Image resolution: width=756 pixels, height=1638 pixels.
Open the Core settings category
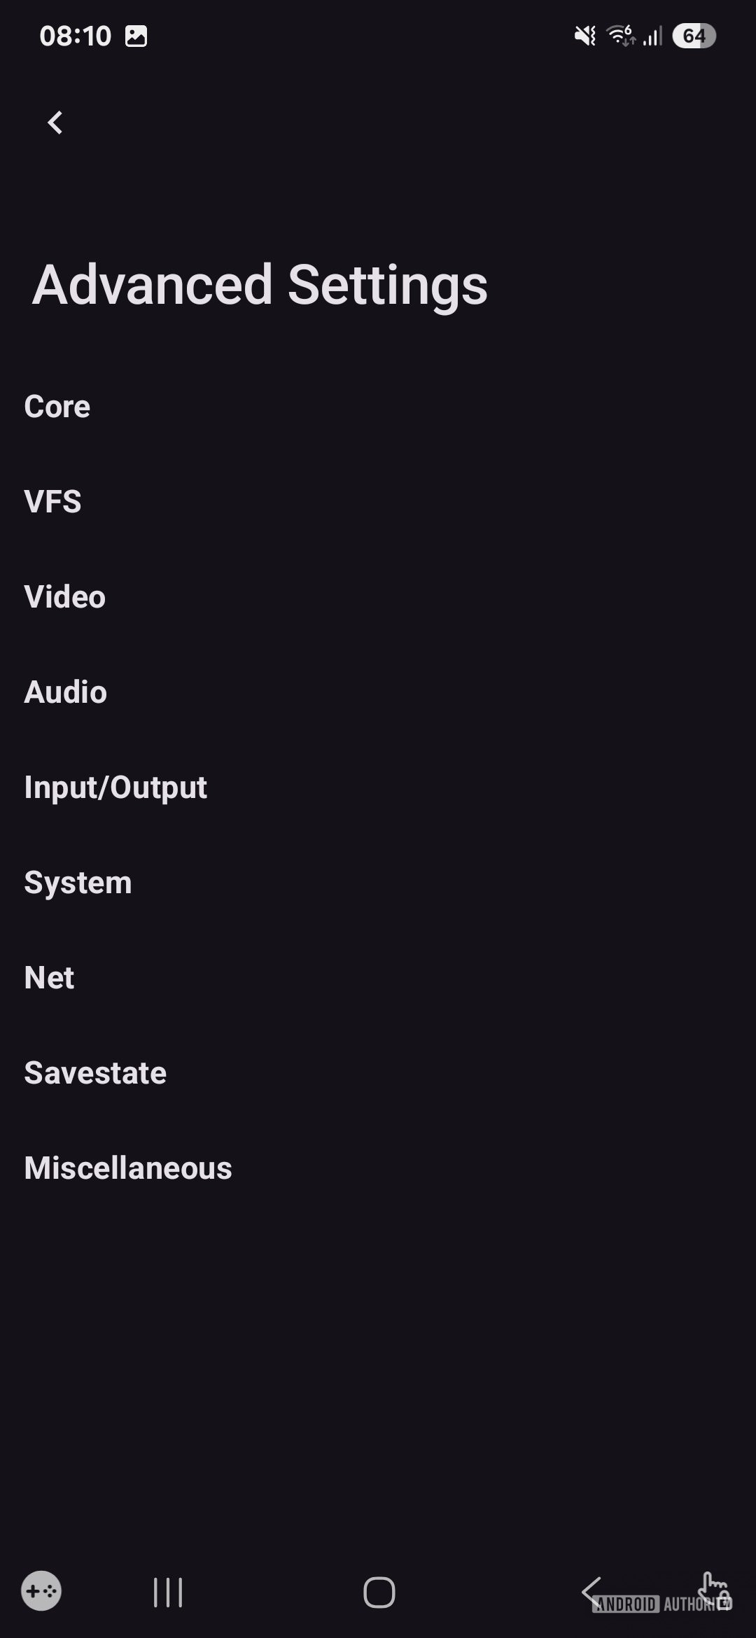point(57,407)
